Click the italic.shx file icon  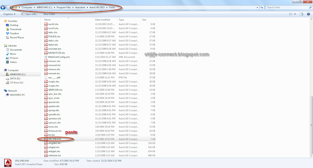[x=46, y=32]
